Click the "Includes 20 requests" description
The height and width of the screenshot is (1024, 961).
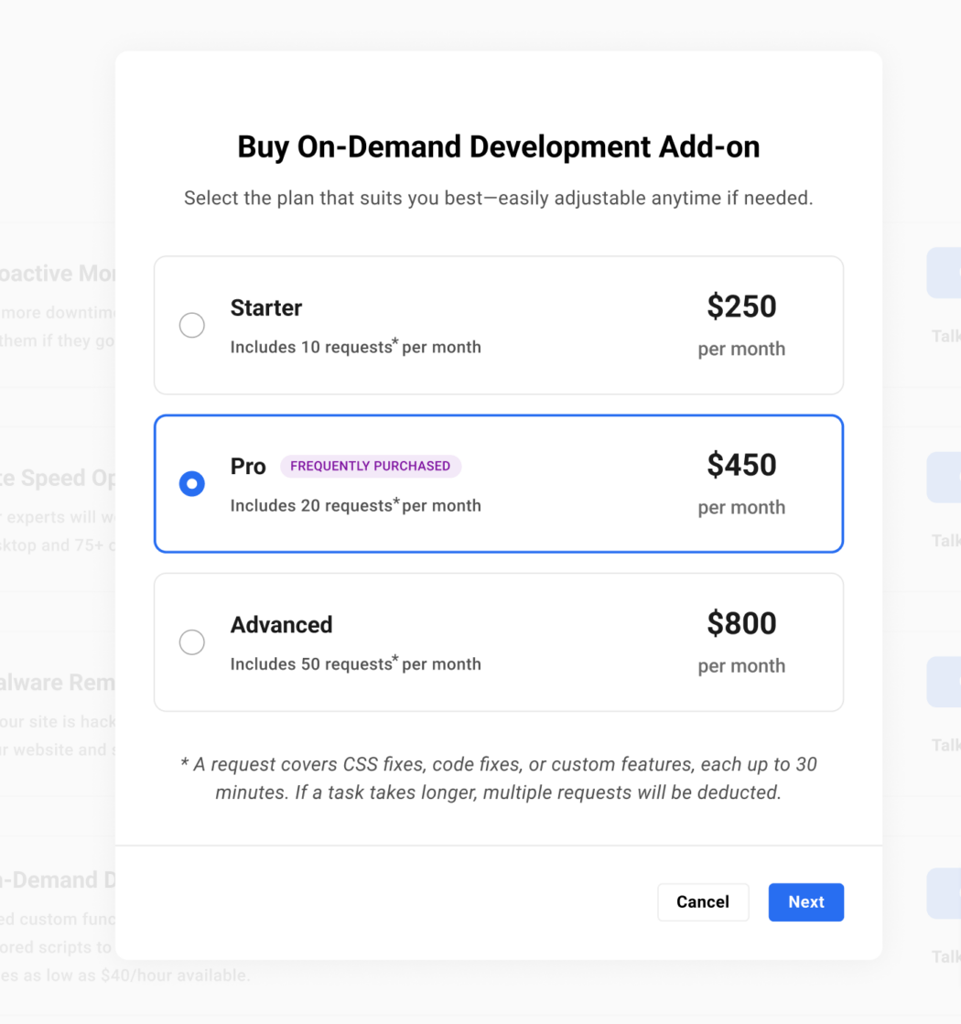tap(355, 505)
